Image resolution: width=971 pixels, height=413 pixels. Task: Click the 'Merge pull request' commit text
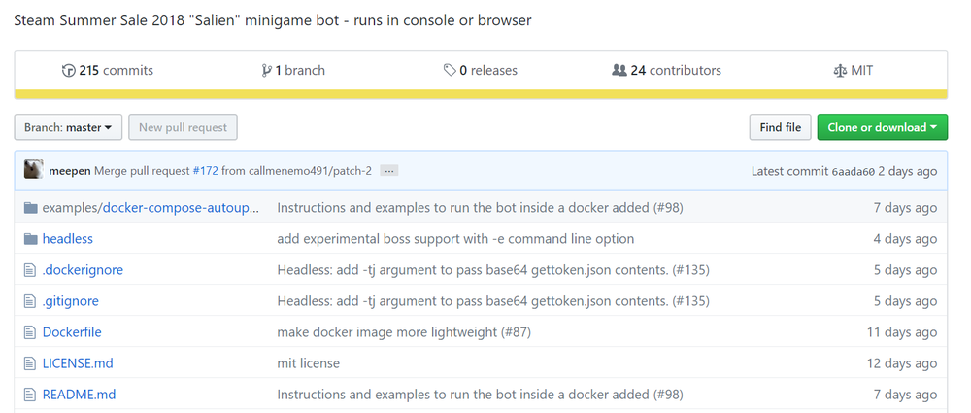[x=142, y=170]
